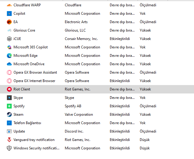194x159 pixels.
Task: Select the Microsoft 365 Copilot entry
Action: point(31,47)
